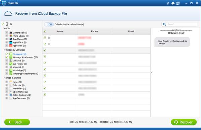Click trash icon on first deleted row

[49, 38]
